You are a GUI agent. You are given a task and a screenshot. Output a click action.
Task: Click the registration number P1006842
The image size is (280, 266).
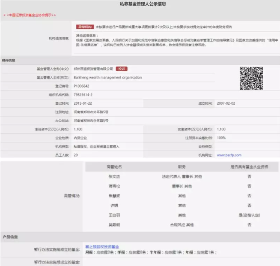81,86
